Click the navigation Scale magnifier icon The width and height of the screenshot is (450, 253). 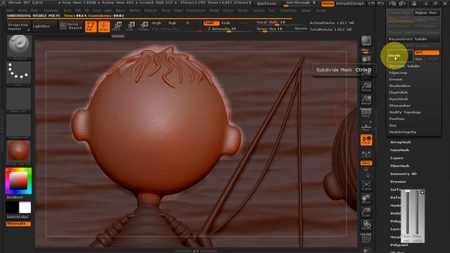(366, 212)
